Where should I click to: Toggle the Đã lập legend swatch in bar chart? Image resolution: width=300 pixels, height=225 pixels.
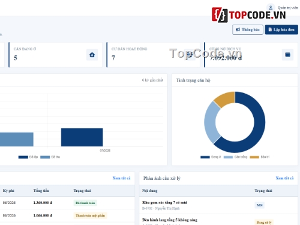tap(23, 157)
